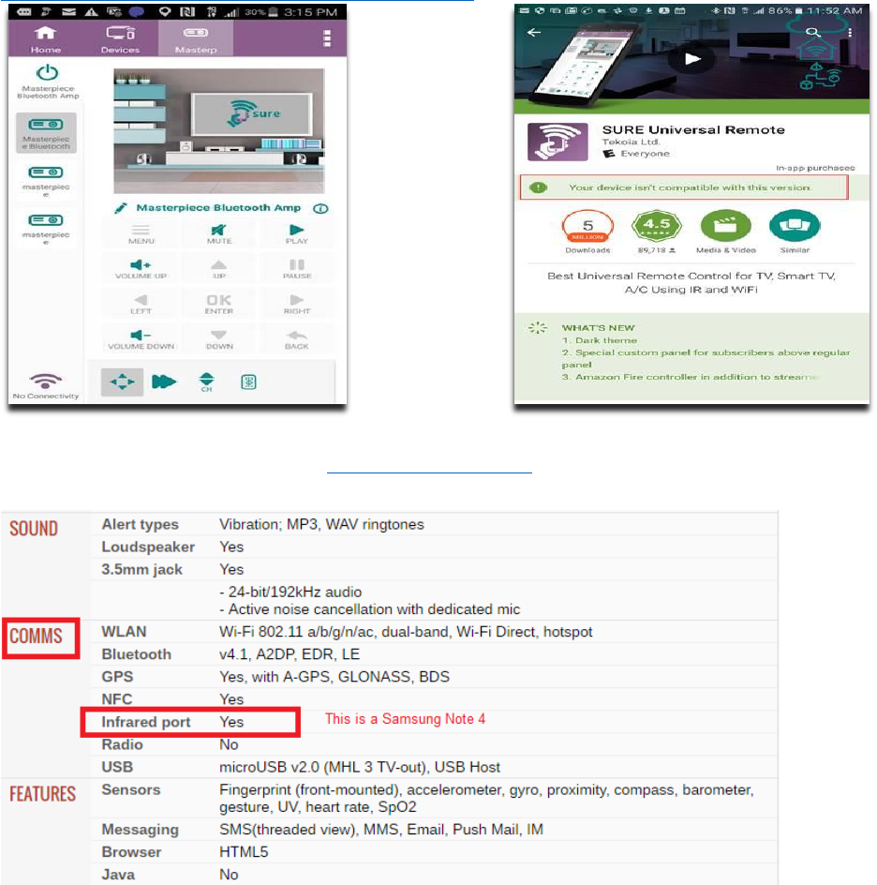The height and width of the screenshot is (885, 877).
Task: Open the three-dot overflow menu in SURE app
Action: (327, 38)
